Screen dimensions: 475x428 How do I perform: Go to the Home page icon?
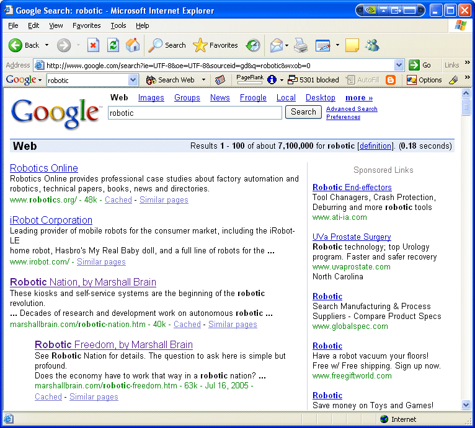tap(133, 45)
